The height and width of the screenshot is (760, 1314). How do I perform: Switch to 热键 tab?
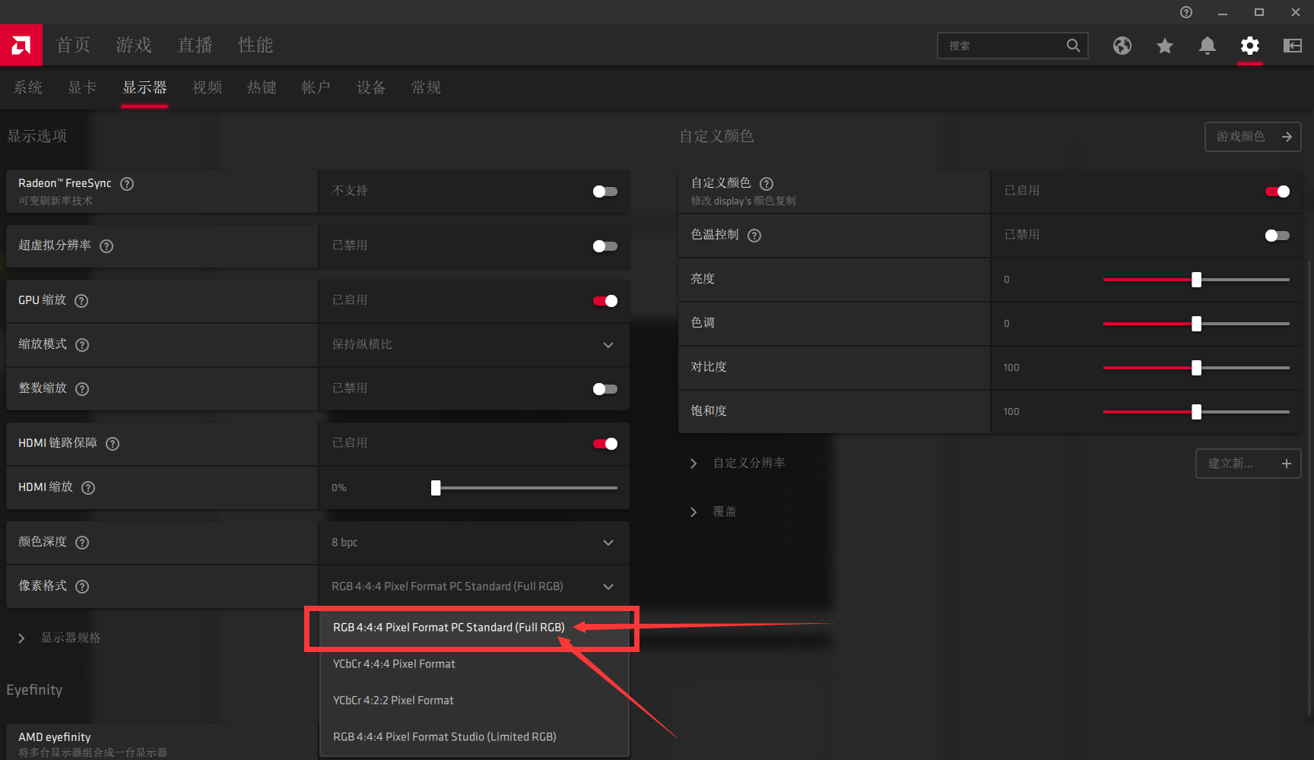pyautogui.click(x=262, y=87)
